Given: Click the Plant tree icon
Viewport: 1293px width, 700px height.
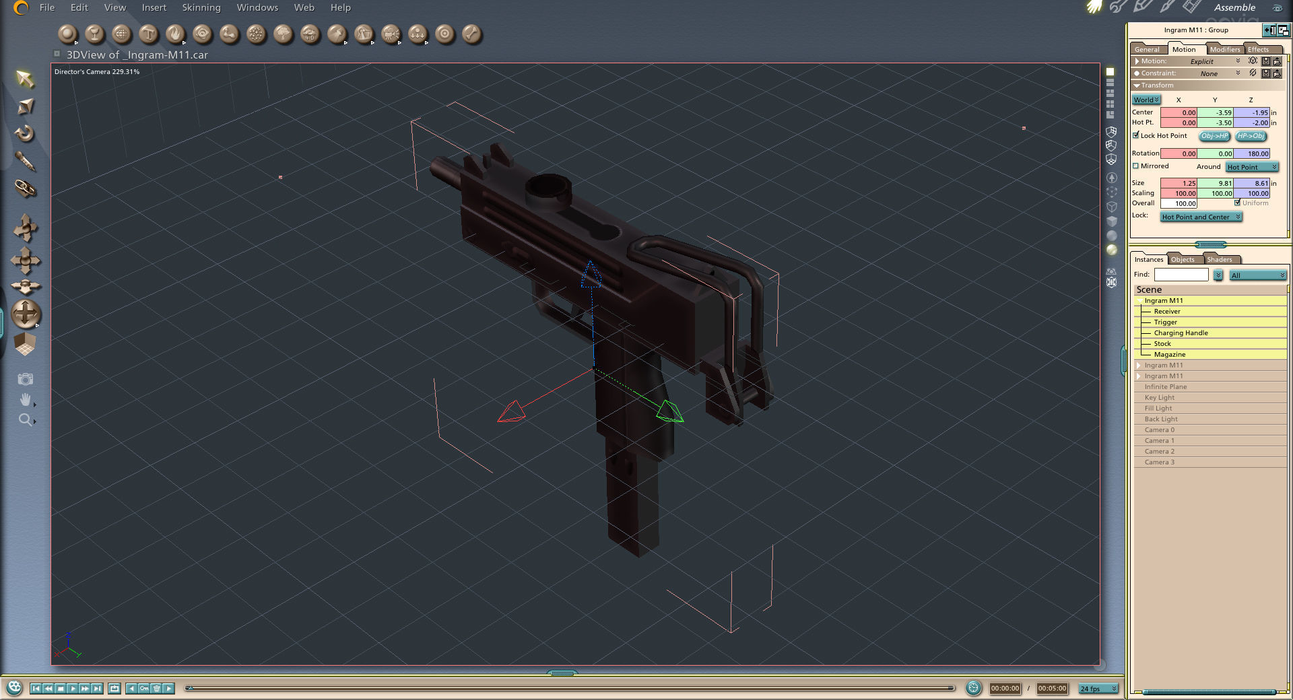Looking at the screenshot, I should 283,34.
